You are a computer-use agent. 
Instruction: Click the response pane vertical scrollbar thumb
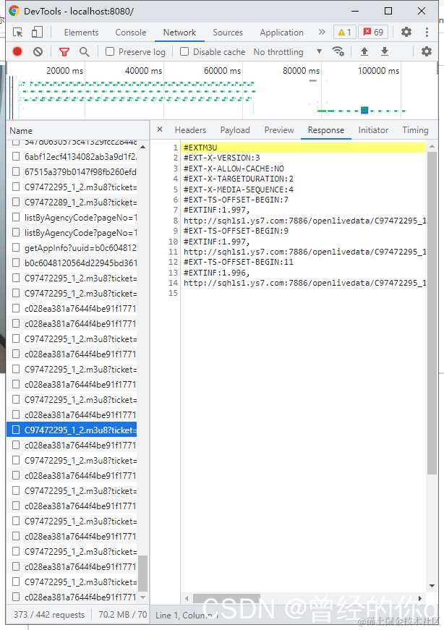[x=432, y=313]
